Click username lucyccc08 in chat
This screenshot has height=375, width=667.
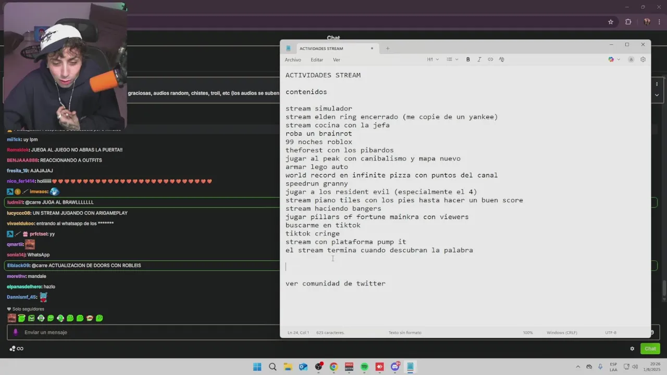[x=19, y=213]
